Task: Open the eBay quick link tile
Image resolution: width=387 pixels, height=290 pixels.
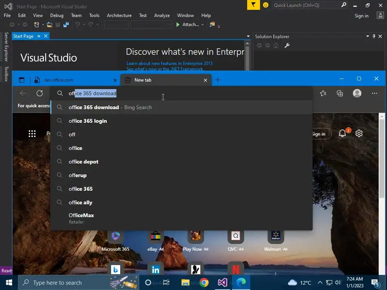Action: click(x=155, y=241)
